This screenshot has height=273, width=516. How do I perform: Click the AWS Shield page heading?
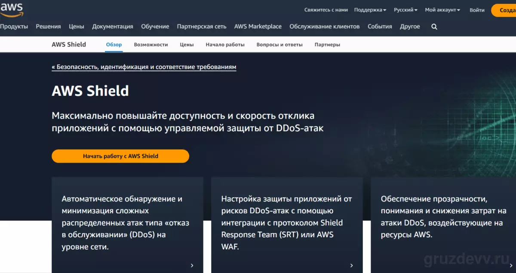tap(90, 91)
